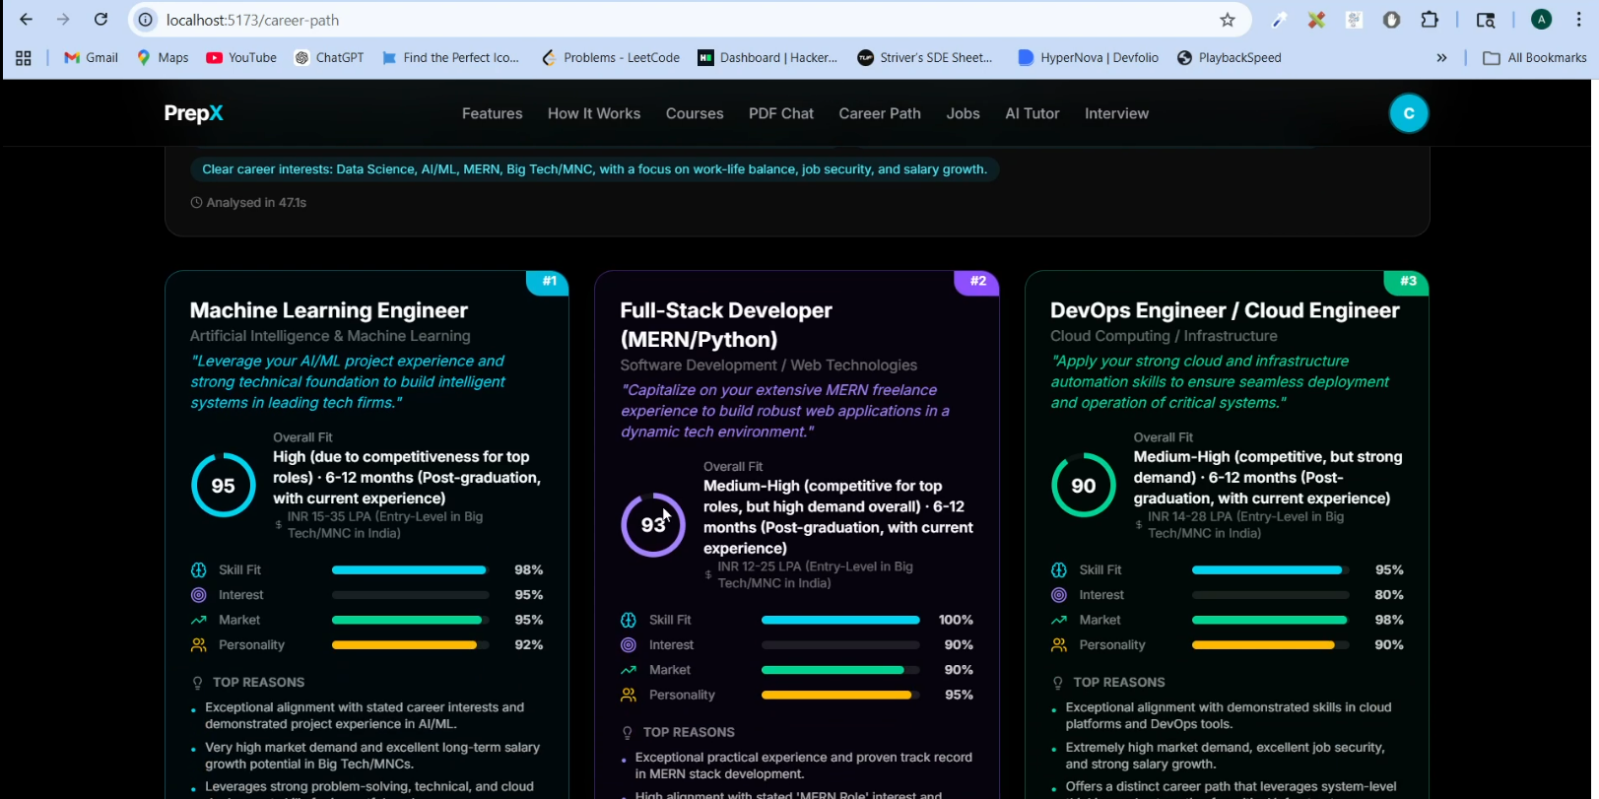1599x799 pixels.
Task: Click Personality icon in Machine Learning card
Action: click(x=199, y=645)
